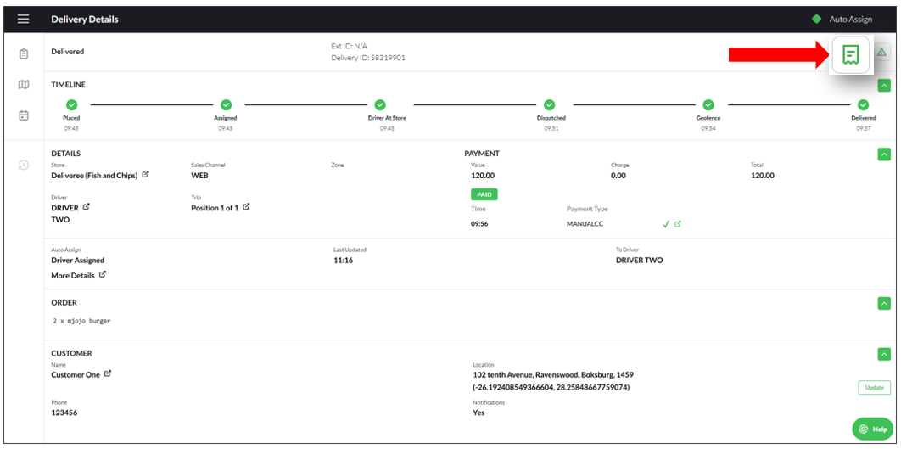This screenshot has height=449, width=901.
Task: Click the Driver Assigned status text
Action: click(77, 260)
